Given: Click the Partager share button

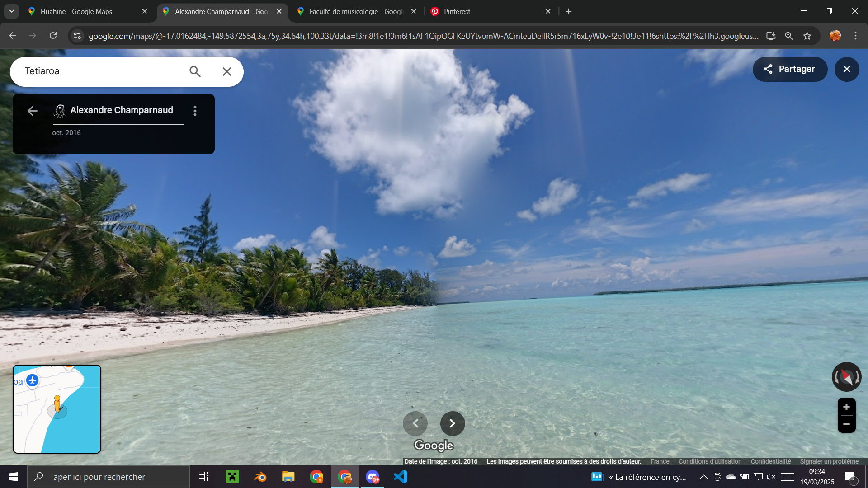Looking at the screenshot, I should click(790, 69).
